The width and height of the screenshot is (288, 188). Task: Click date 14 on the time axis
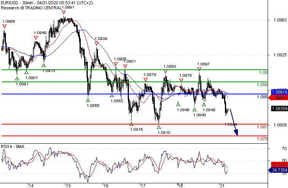click(31, 186)
